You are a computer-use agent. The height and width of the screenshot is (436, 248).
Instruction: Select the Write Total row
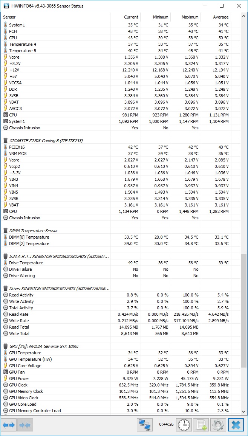pyautogui.click(x=116, y=334)
